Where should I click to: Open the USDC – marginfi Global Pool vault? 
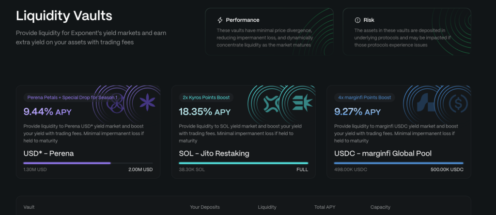(x=383, y=154)
